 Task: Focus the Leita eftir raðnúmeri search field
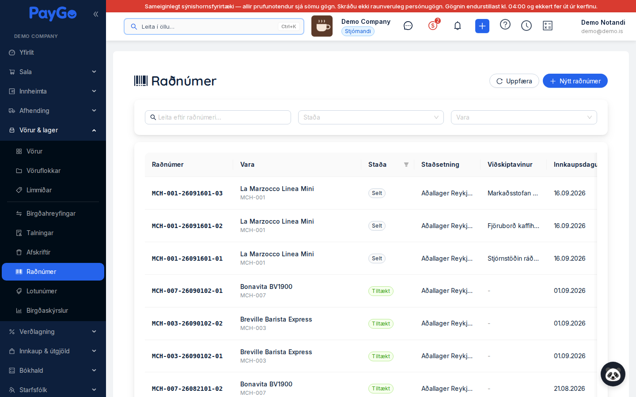coord(218,117)
